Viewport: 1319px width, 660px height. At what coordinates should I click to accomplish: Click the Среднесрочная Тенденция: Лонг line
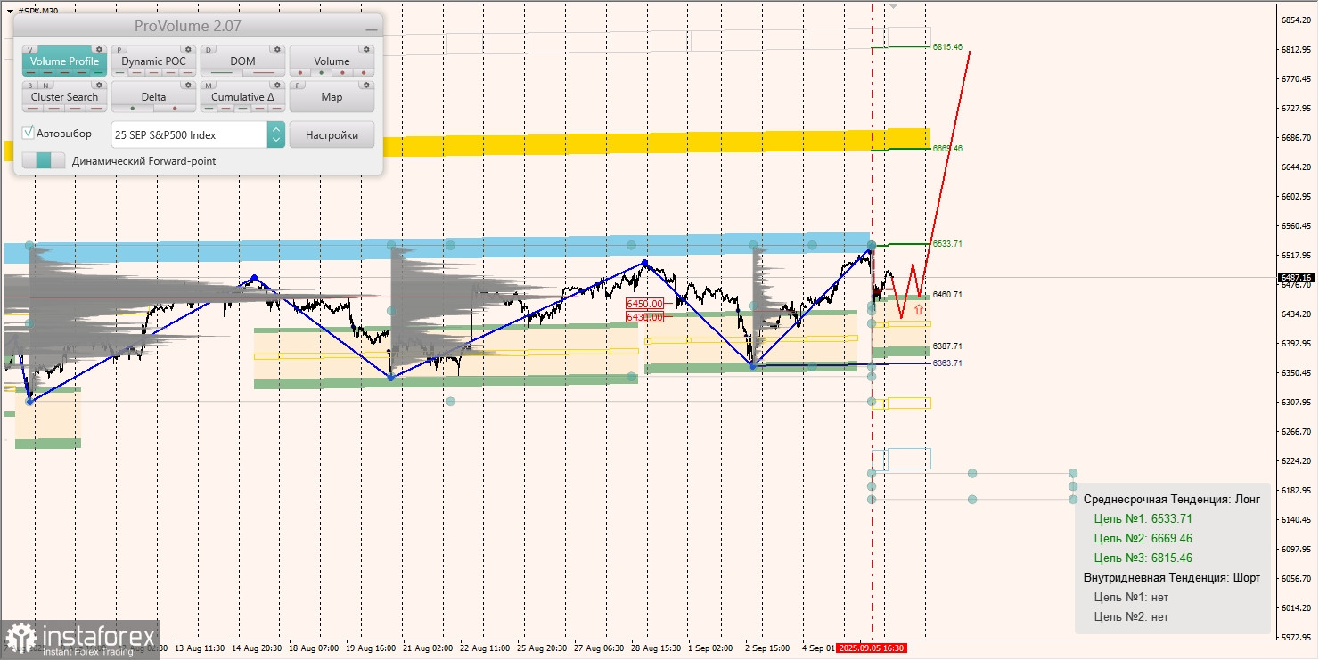(x=1172, y=499)
